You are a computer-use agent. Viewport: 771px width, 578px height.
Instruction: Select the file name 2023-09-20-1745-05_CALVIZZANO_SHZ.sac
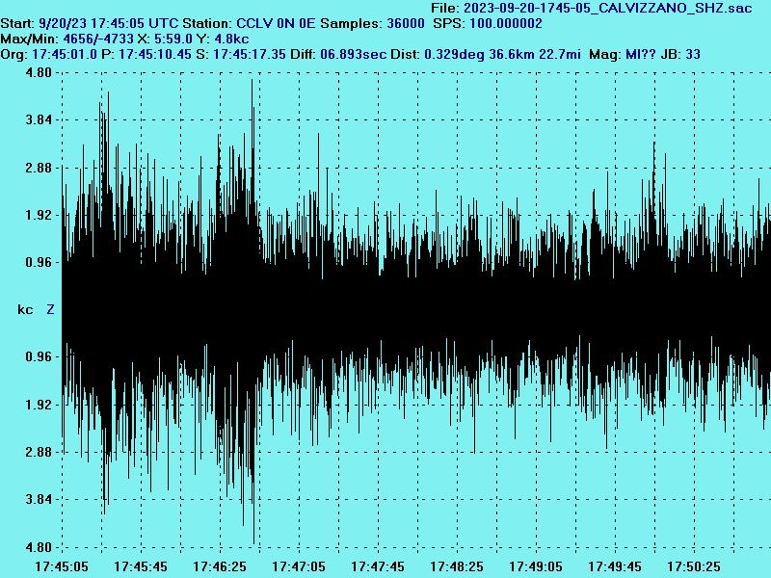point(608,8)
